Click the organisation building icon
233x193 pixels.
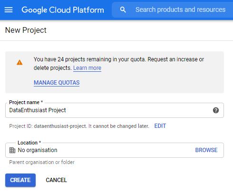[x=12, y=150]
